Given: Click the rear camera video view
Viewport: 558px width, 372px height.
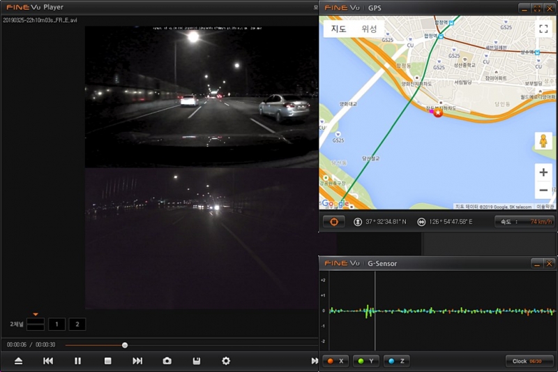Looking at the screenshot, I should [202, 239].
